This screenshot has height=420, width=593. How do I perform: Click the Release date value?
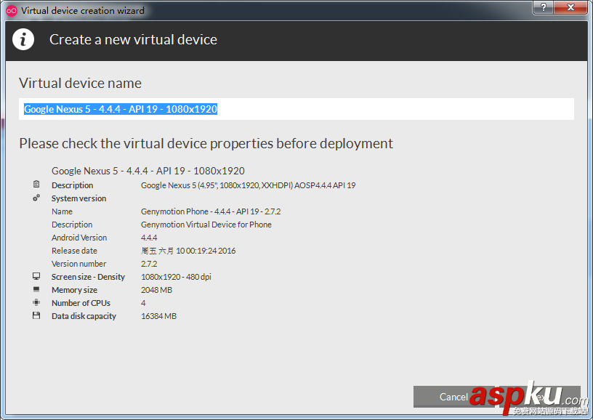(x=187, y=251)
